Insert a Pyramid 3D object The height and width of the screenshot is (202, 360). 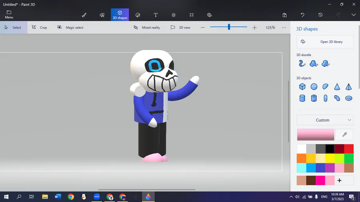348,87
